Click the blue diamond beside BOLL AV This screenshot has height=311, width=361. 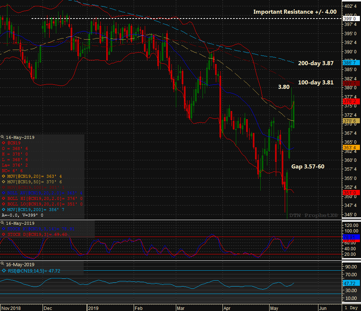tap(3, 193)
